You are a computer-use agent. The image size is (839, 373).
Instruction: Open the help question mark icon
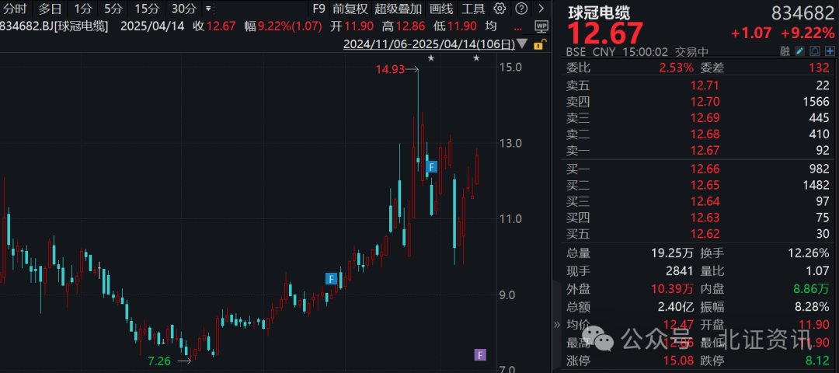[522, 8]
